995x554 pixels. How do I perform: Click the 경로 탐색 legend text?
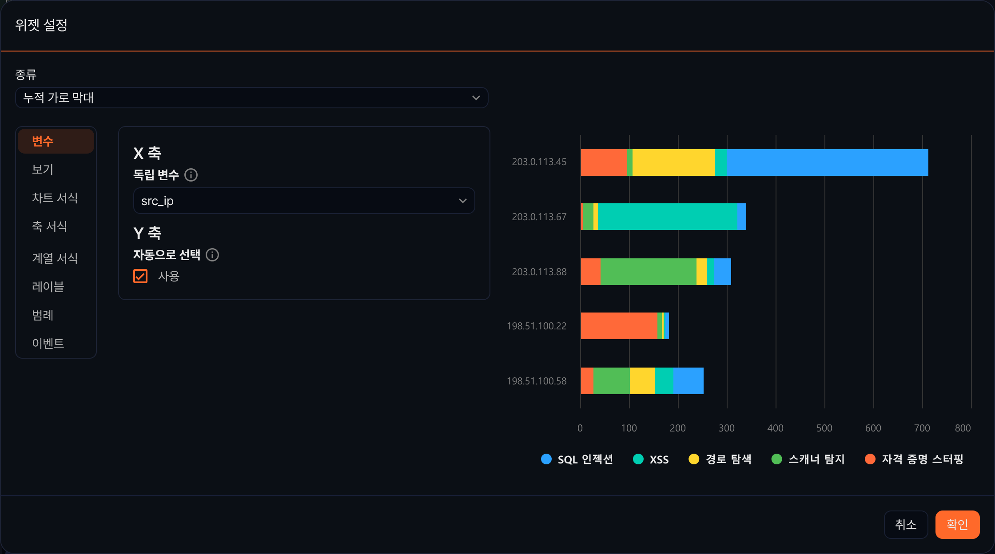click(x=728, y=459)
